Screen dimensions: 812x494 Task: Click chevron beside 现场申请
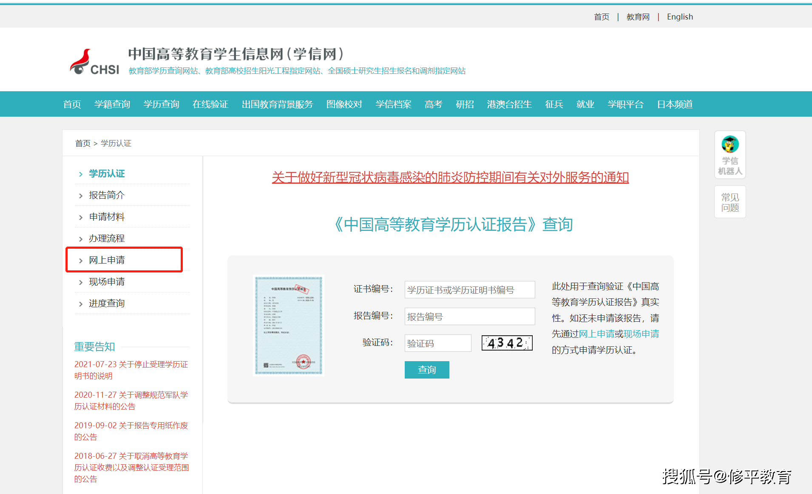point(81,282)
